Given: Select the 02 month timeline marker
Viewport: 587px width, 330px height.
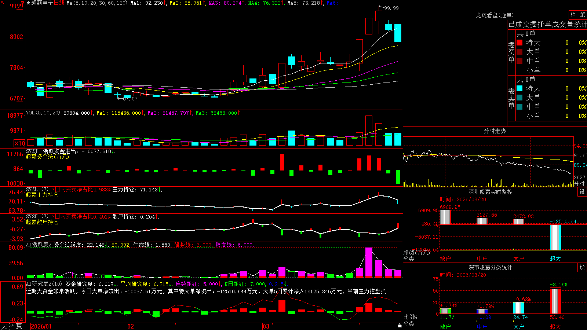Looking at the screenshot, I should (x=131, y=326).
